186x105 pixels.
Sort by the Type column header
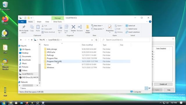pos(105,45)
